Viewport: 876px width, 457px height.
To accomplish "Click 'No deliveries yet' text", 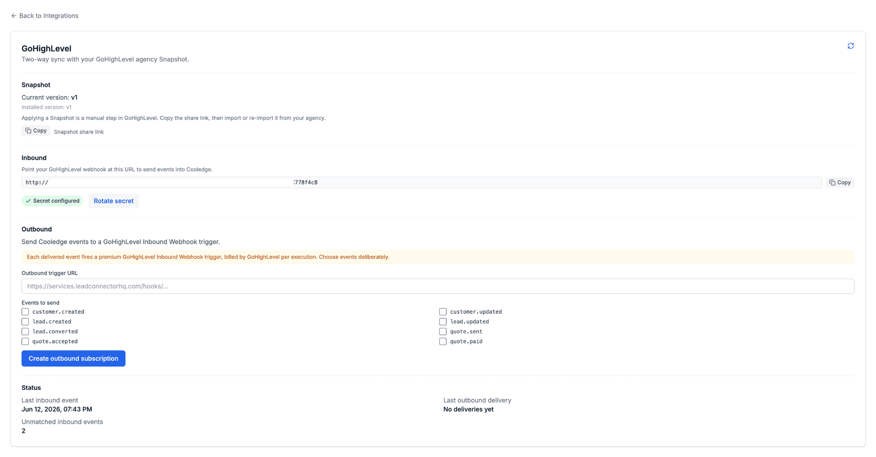I will point(468,410).
